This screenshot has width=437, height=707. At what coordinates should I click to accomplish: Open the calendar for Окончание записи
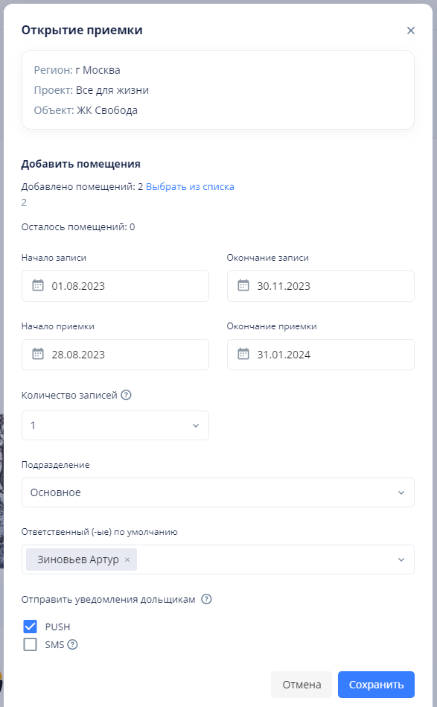[x=242, y=286]
